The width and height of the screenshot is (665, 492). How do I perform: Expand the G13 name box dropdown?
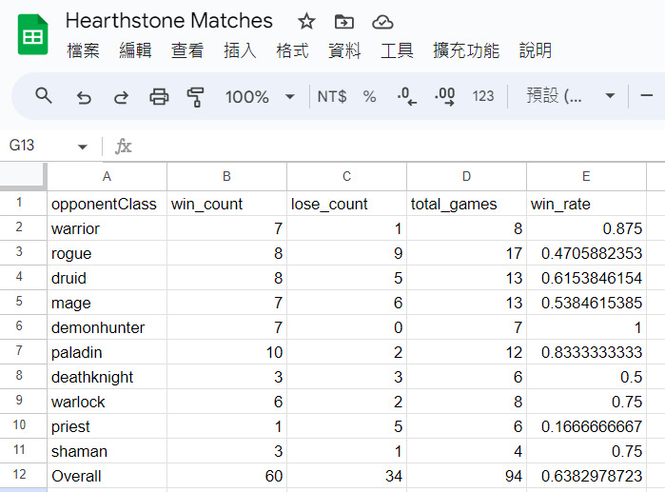tap(82, 147)
